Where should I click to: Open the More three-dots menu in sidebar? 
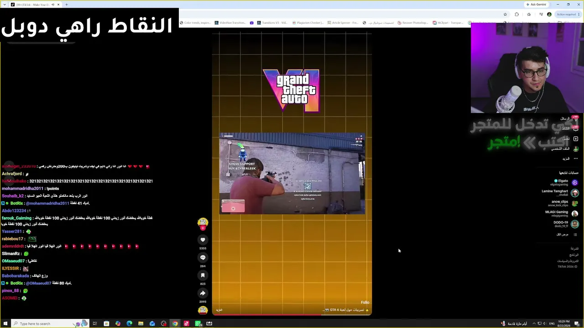576,159
